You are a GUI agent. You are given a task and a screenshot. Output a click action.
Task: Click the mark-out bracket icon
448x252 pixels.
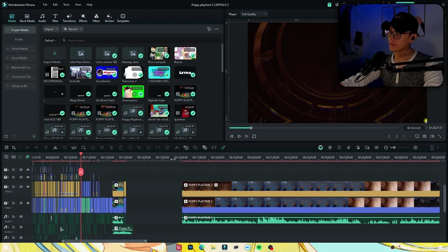point(397,136)
